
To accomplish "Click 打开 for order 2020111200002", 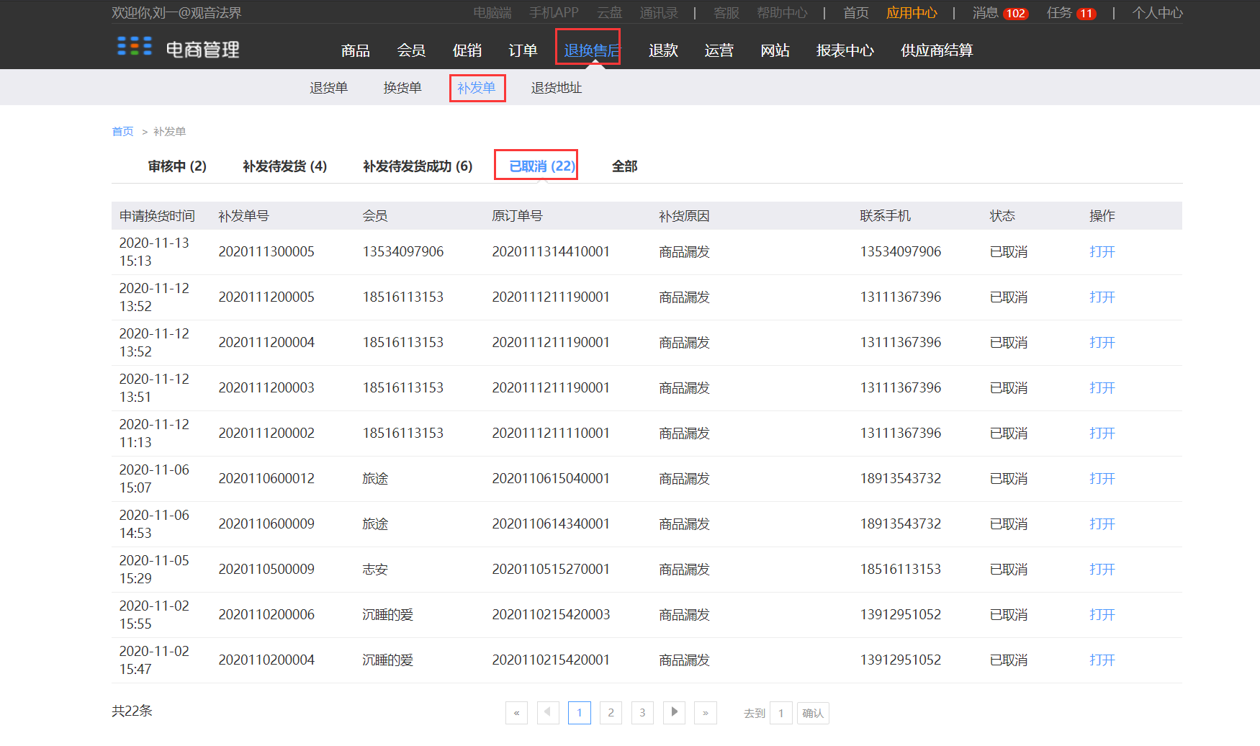I will (1102, 433).
